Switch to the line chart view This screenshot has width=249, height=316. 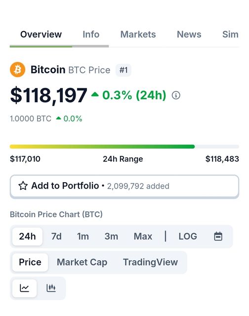[x=24, y=288]
